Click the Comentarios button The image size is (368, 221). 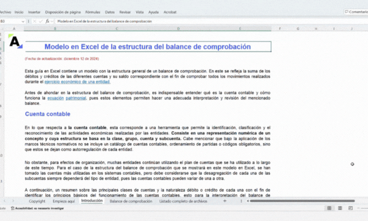(x=356, y=12)
